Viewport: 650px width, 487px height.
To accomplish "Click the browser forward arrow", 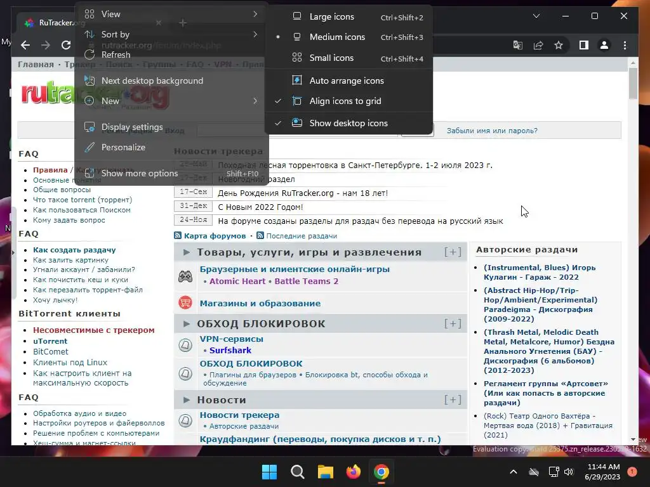I will pyautogui.click(x=46, y=45).
